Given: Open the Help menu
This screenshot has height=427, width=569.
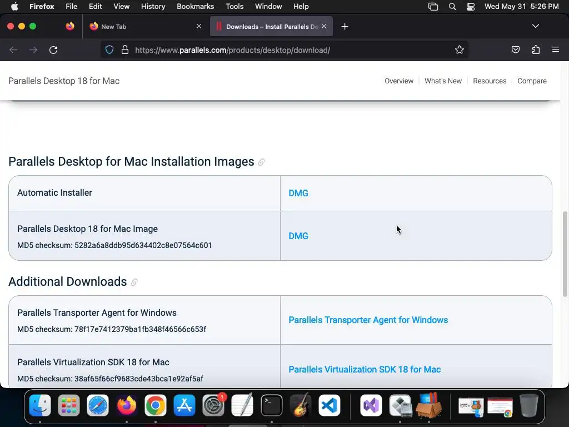Looking at the screenshot, I should coord(301,6).
